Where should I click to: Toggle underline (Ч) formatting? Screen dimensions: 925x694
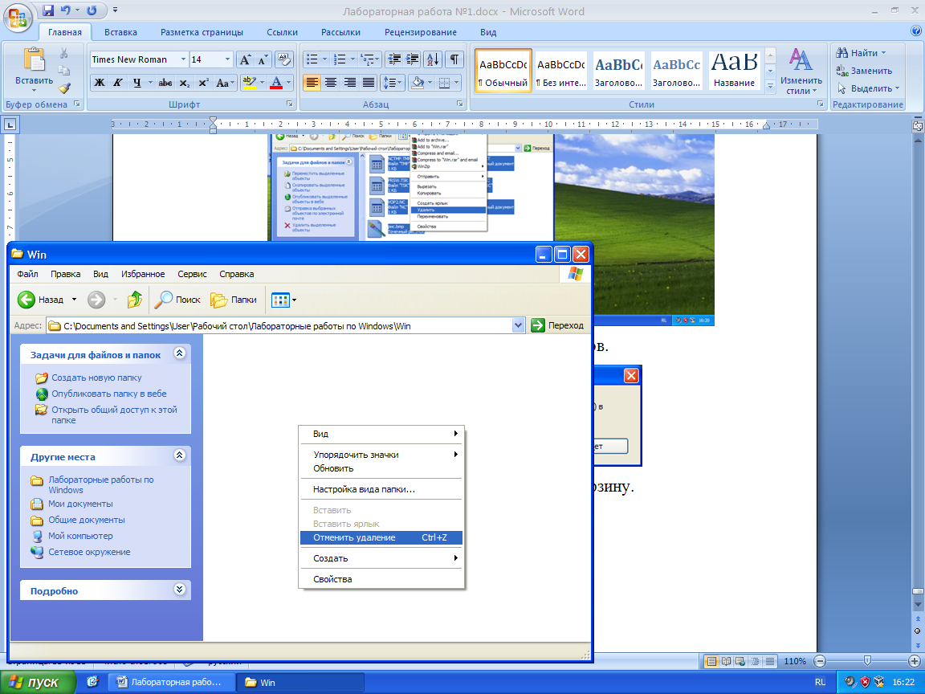[x=137, y=83]
